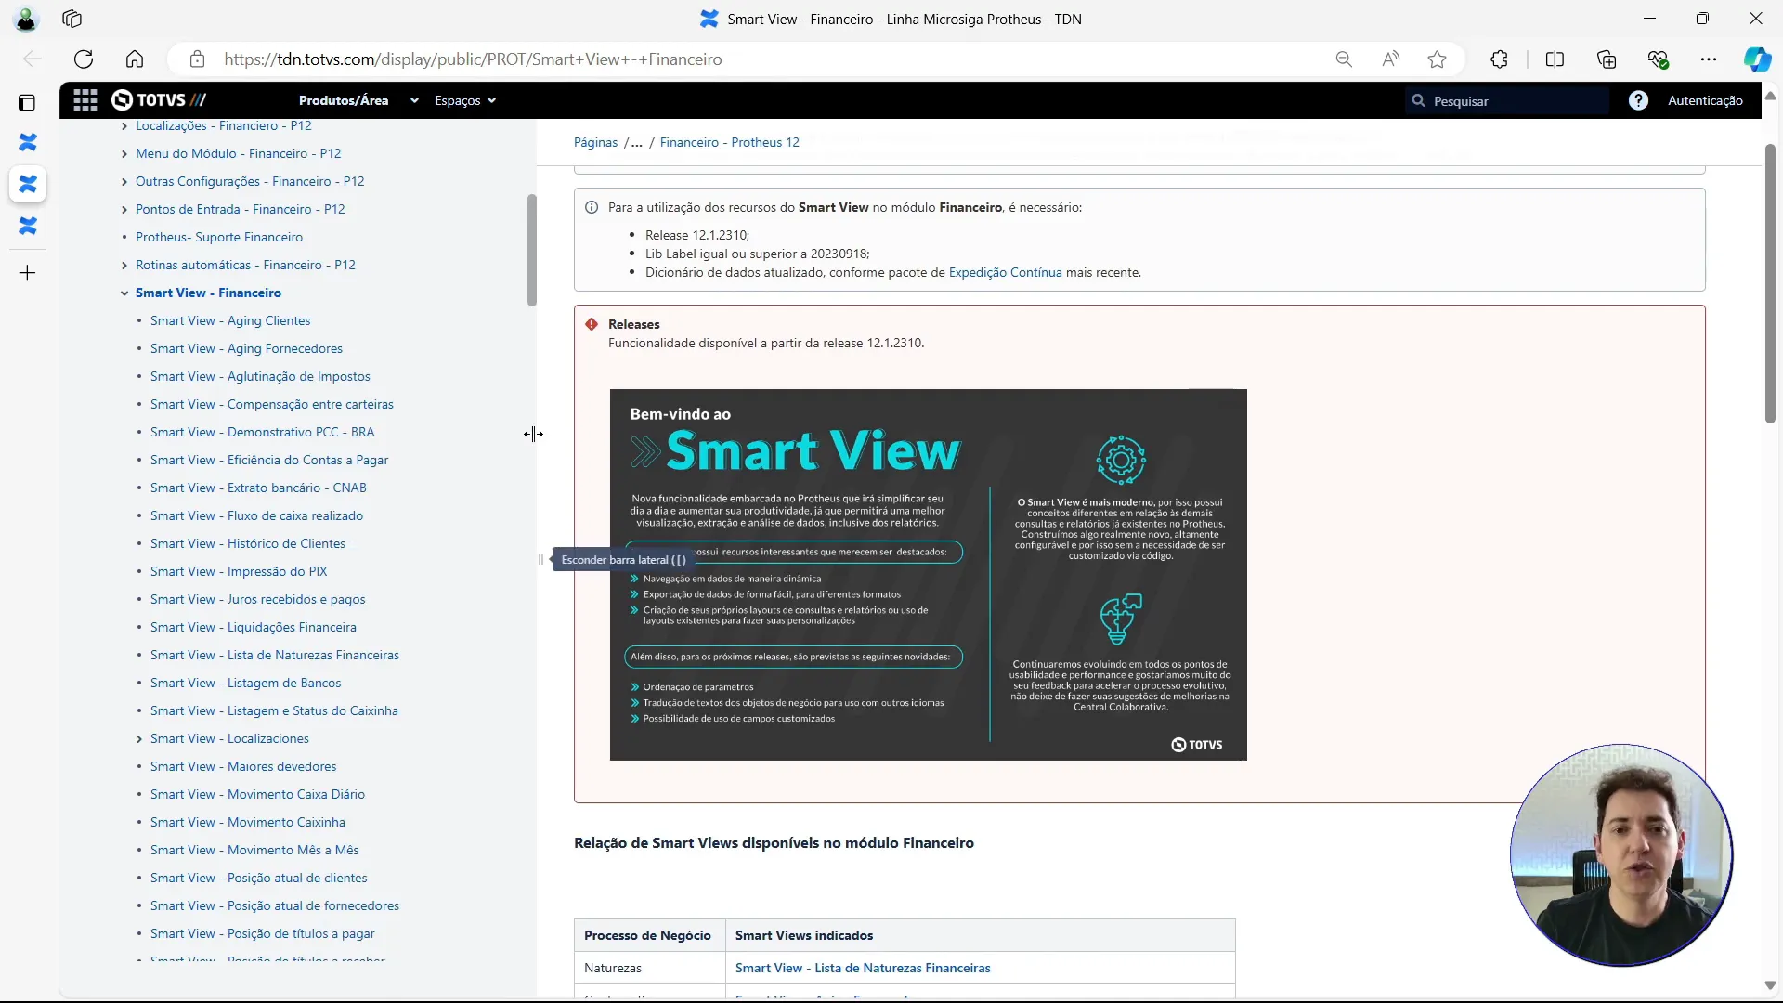Click the Releases warning icon

point(592,324)
